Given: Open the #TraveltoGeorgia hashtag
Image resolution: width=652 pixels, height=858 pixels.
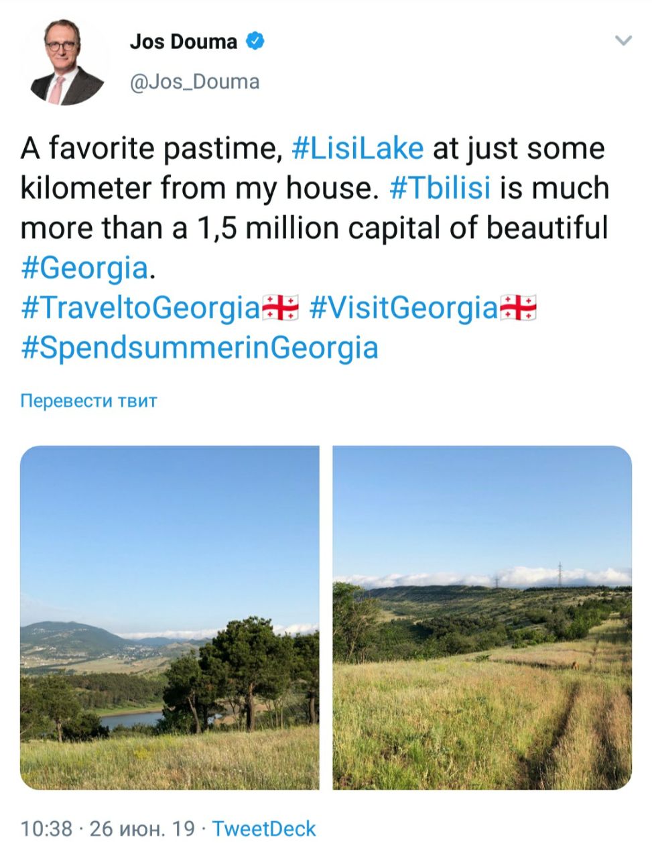Looking at the screenshot, I should tap(140, 308).
